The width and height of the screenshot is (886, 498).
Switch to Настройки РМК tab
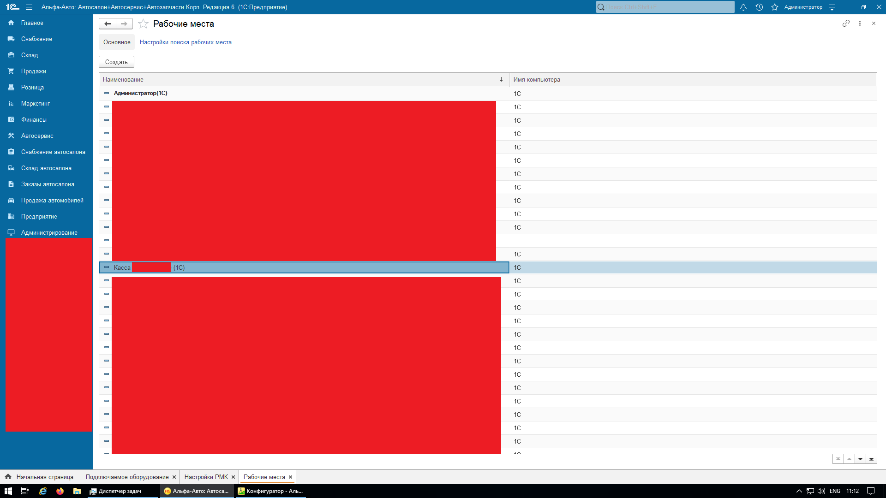click(206, 477)
